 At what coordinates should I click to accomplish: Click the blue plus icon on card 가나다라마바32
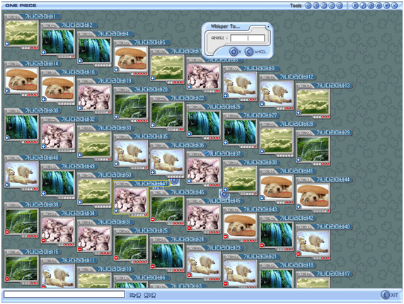pyautogui.click(x=44, y=146)
